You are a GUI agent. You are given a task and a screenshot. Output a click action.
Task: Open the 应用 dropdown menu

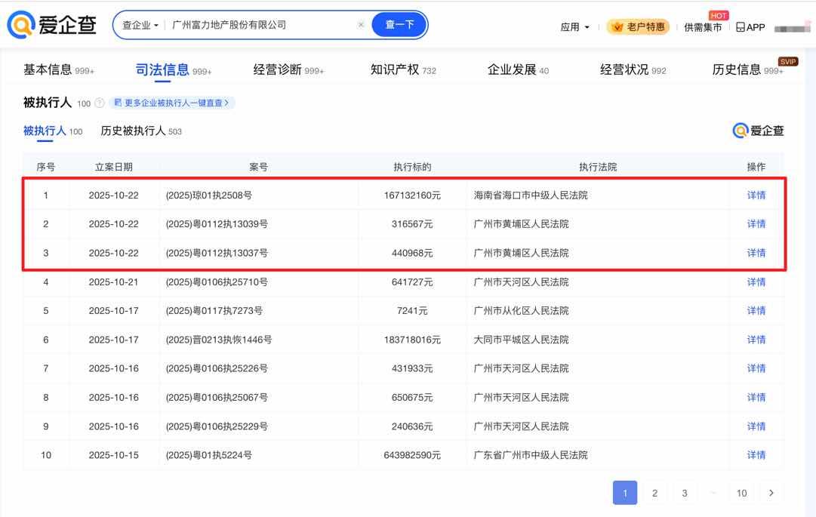pos(574,27)
